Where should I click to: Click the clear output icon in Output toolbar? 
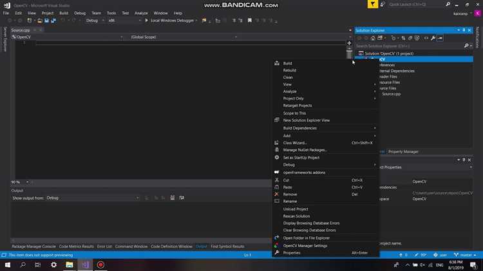click(173, 198)
